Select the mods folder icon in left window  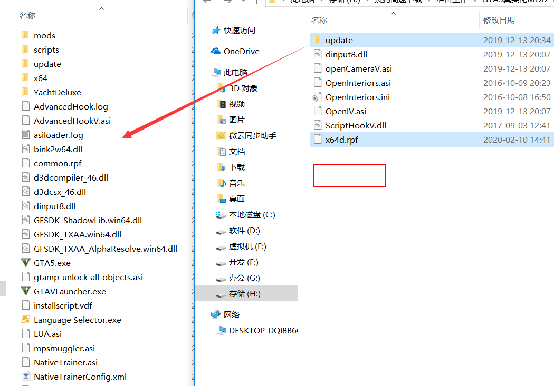pos(25,35)
